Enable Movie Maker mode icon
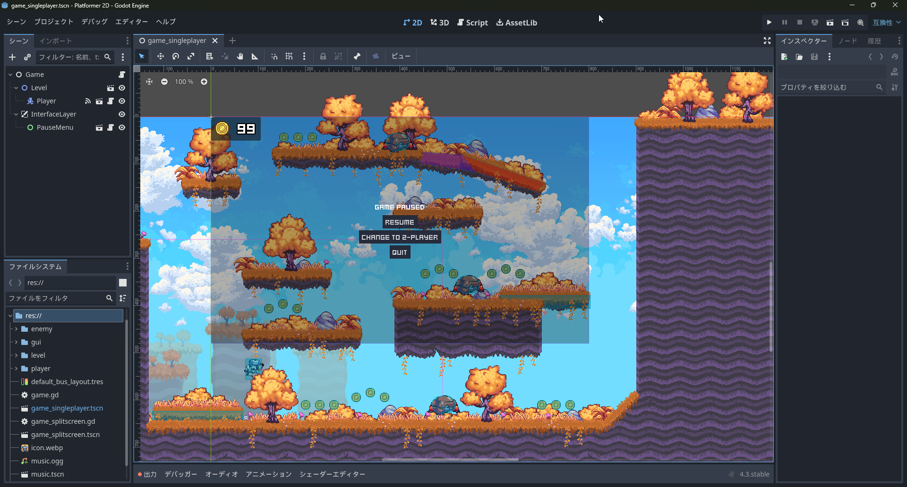The height and width of the screenshot is (487, 907). tap(860, 22)
